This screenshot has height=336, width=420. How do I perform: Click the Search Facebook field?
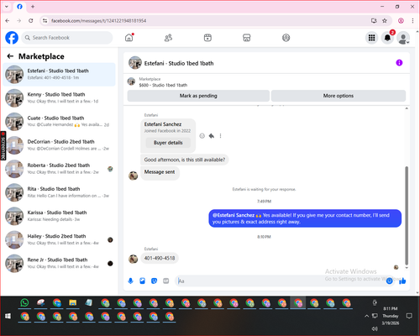coord(67,38)
